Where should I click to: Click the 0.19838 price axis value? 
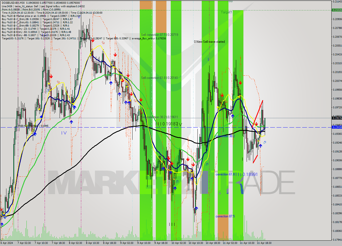pos(337,98)
